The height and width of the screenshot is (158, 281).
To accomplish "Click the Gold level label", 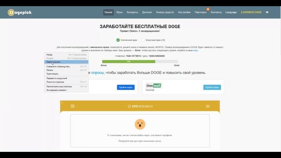I will (x=177, y=65).
